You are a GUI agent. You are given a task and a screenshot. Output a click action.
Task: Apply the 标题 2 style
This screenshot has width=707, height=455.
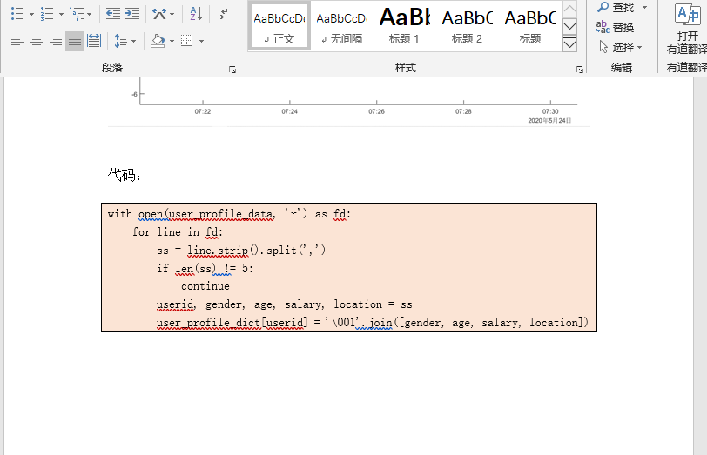(x=467, y=26)
